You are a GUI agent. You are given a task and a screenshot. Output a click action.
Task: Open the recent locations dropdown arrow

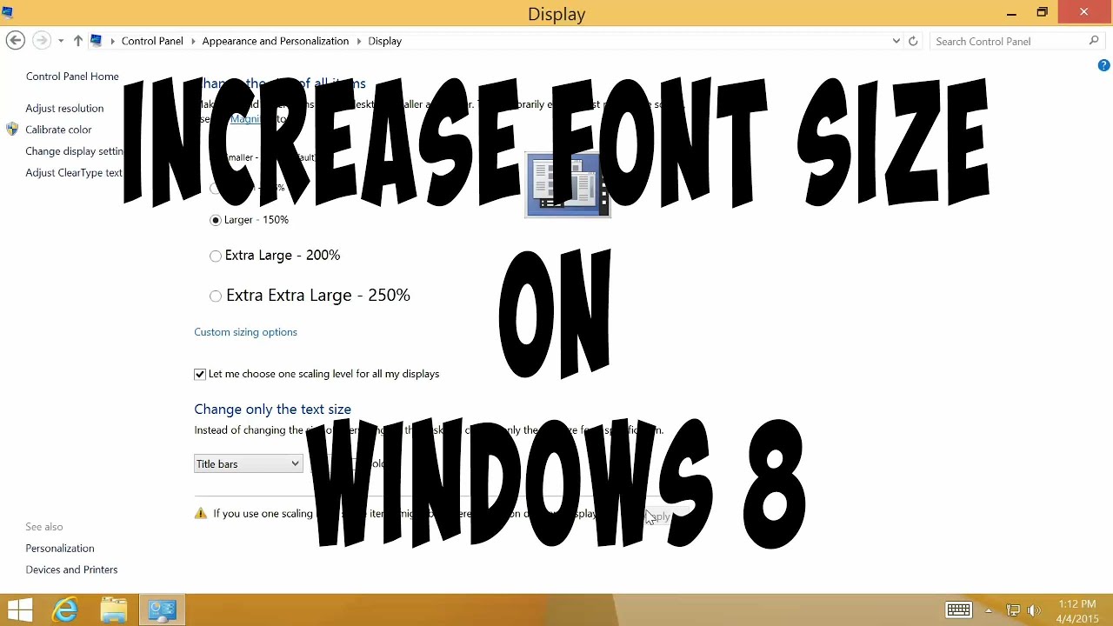[x=61, y=41]
